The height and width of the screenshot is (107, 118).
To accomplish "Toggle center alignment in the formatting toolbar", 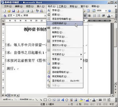I will click(x=85, y=16).
